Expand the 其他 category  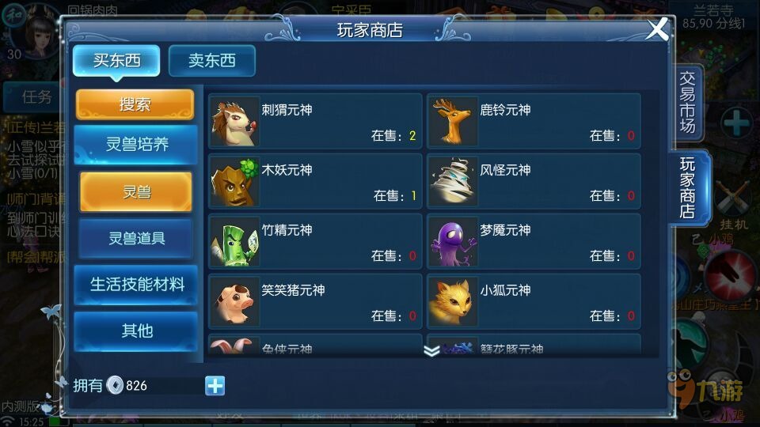136,331
